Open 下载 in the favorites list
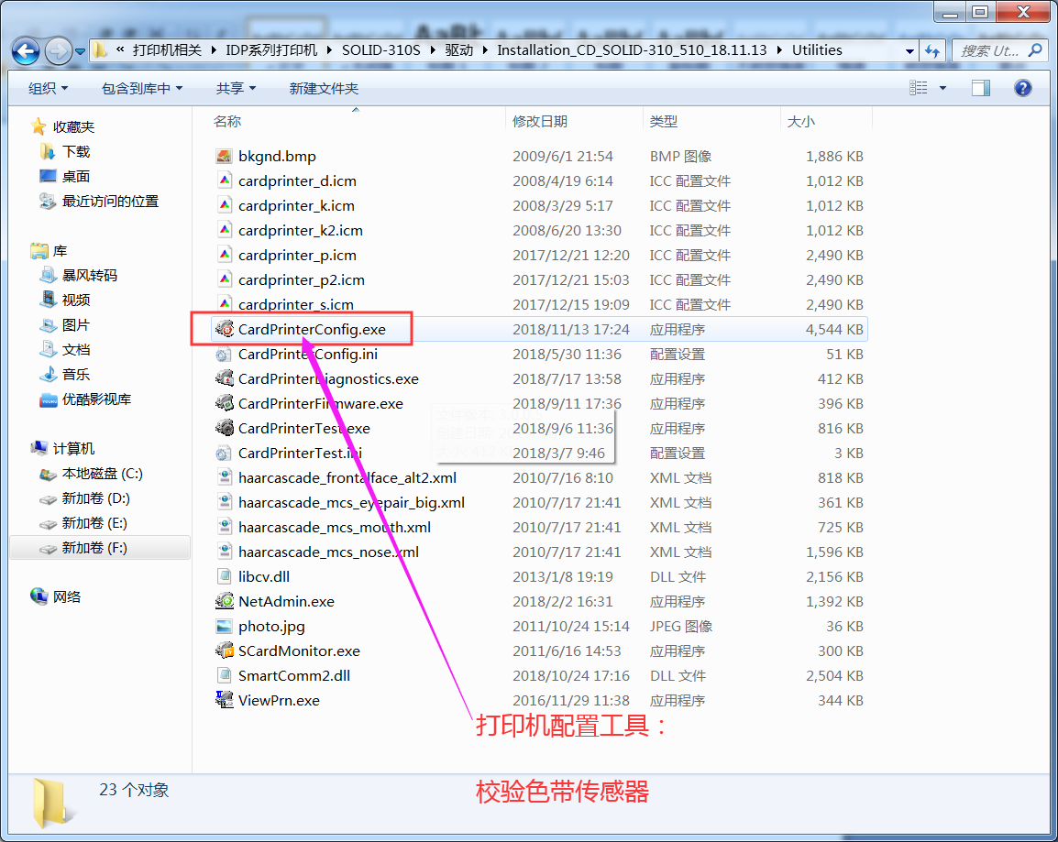 pos(76,152)
